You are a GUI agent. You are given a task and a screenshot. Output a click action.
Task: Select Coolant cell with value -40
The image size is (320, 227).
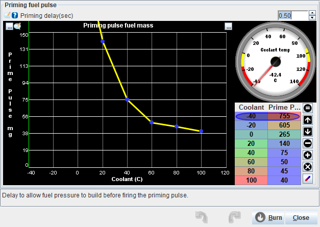click(x=251, y=116)
